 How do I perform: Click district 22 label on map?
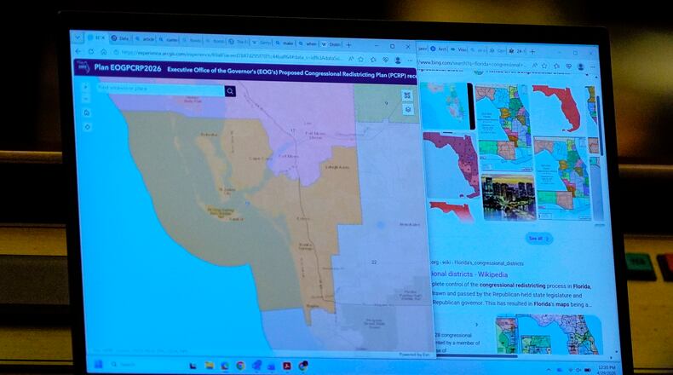(374, 262)
